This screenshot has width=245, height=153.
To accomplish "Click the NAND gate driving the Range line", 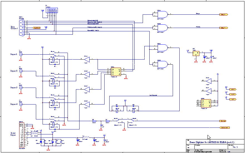I will [164, 14].
